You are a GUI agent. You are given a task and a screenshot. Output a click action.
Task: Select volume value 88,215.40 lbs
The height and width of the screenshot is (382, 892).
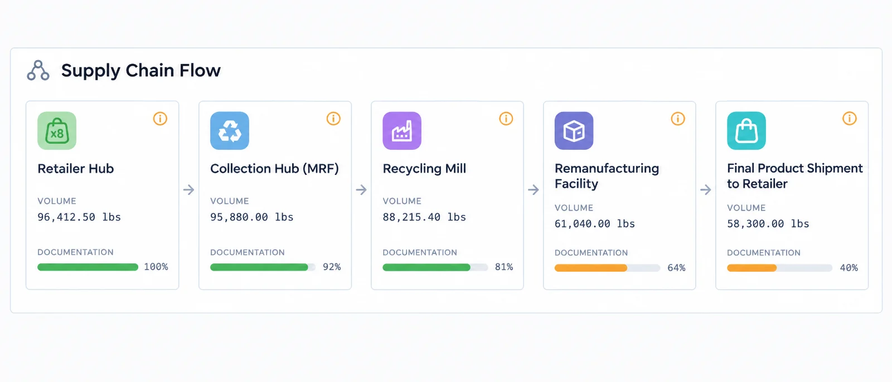(x=424, y=217)
